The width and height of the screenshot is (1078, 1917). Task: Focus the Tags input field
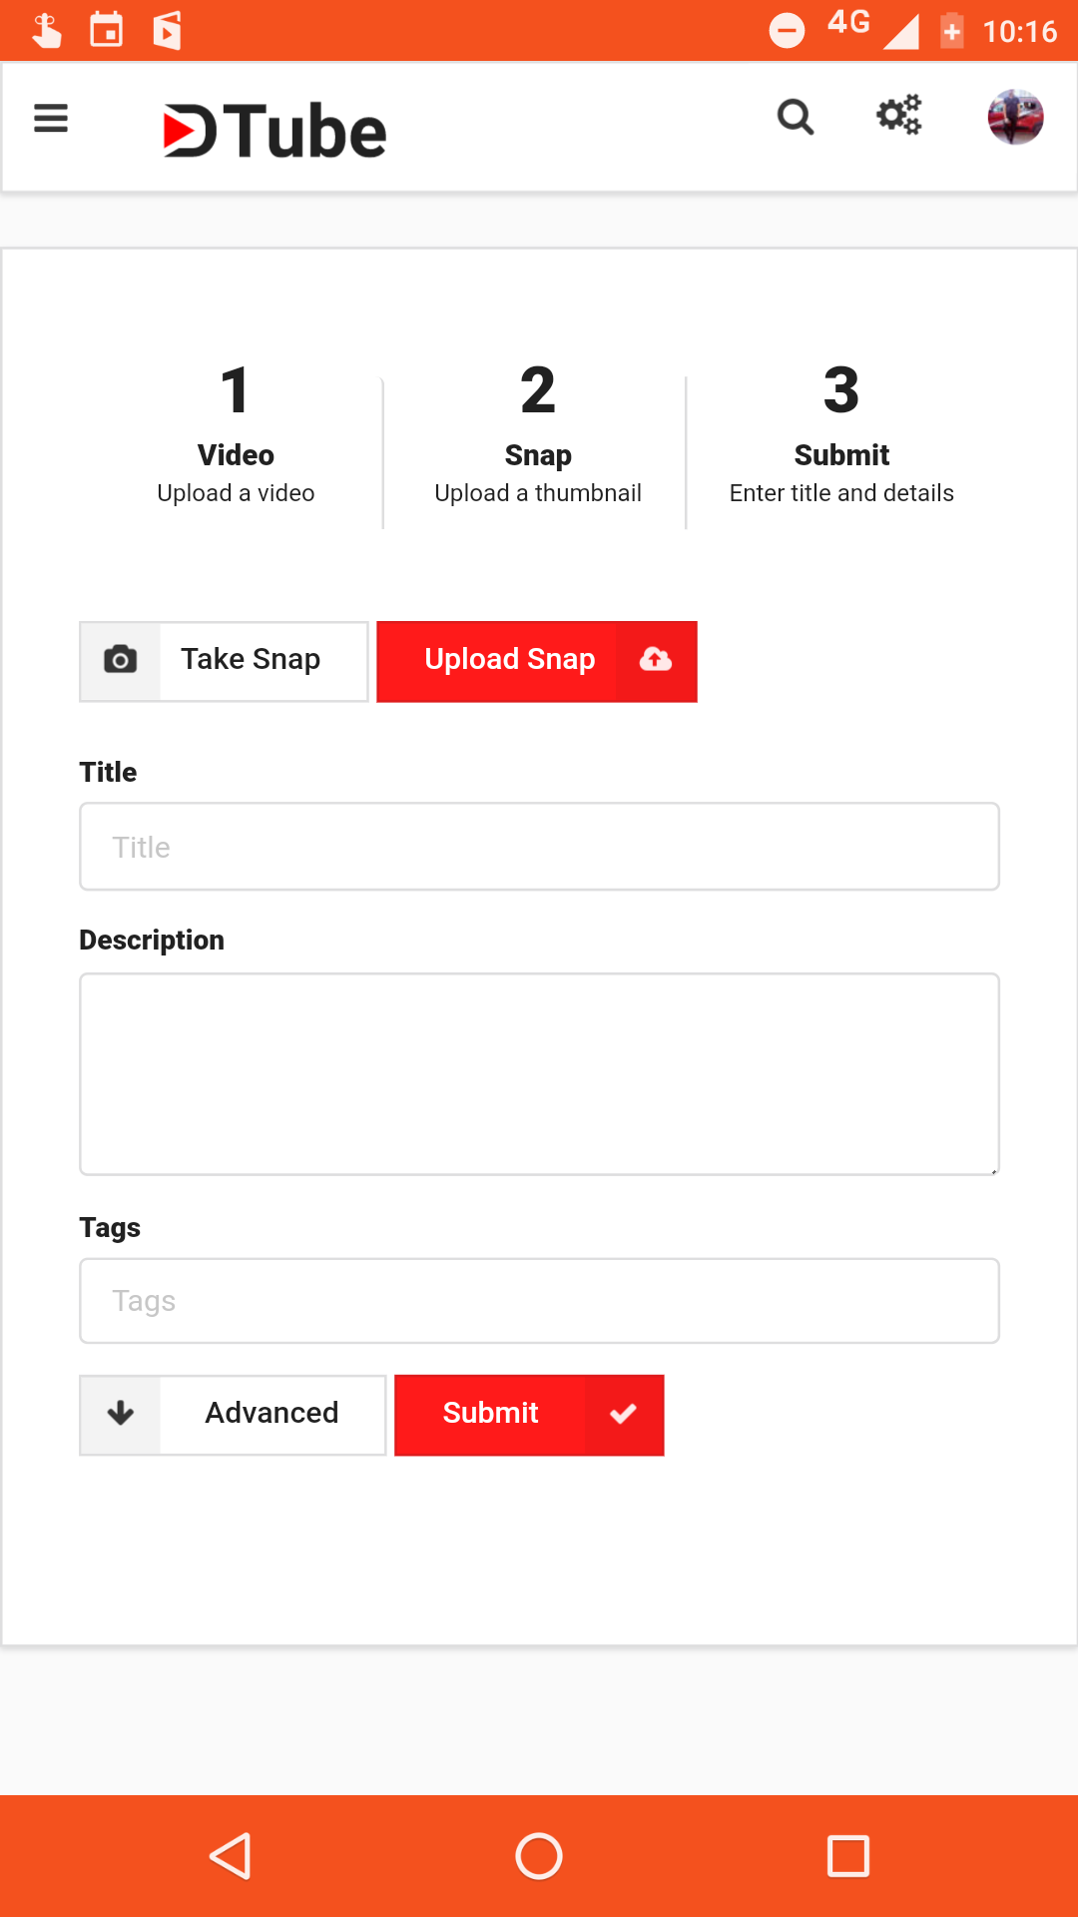tap(539, 1301)
